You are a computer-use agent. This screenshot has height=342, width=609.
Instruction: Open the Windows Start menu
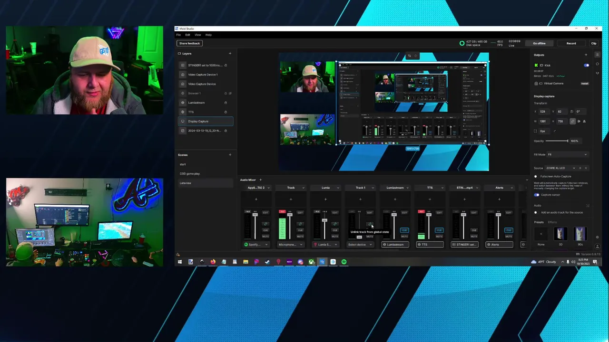click(x=180, y=262)
